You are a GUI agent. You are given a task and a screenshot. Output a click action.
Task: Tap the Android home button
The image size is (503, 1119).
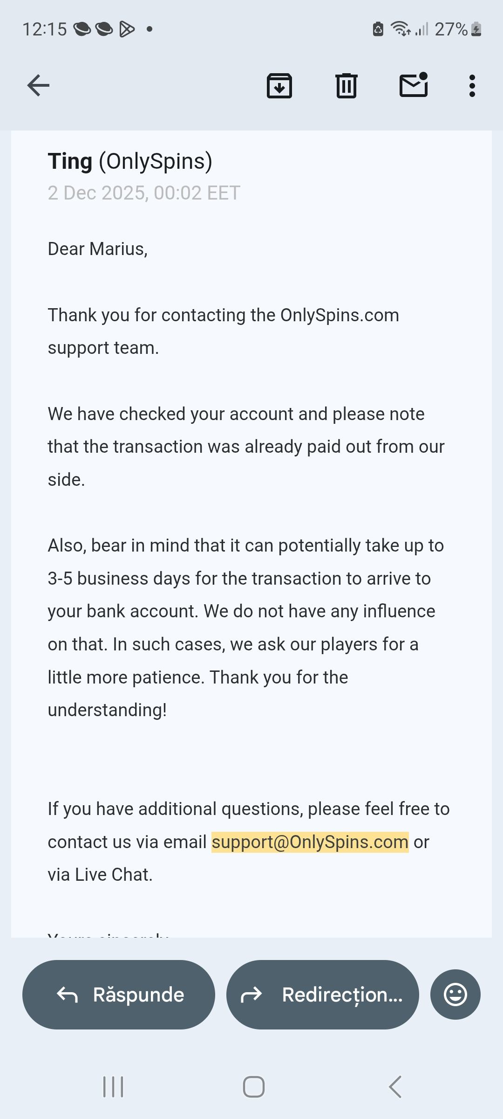pos(254,1087)
